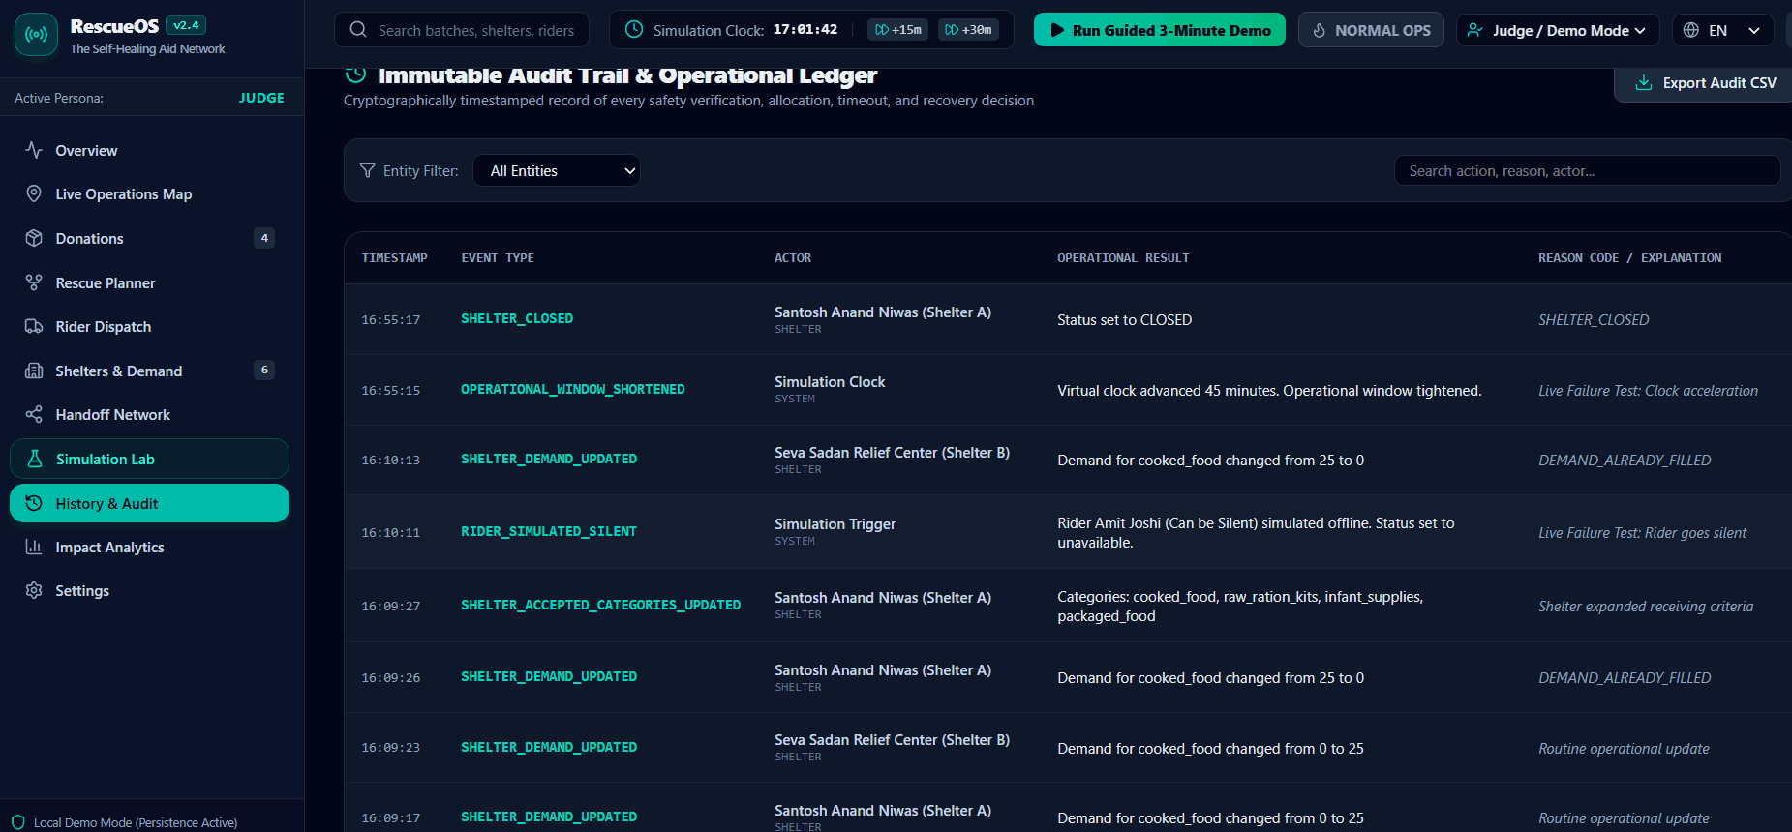Focus the Search action, reason, actor field
Image resolution: width=1792 pixels, height=832 pixels.
coord(1587,170)
